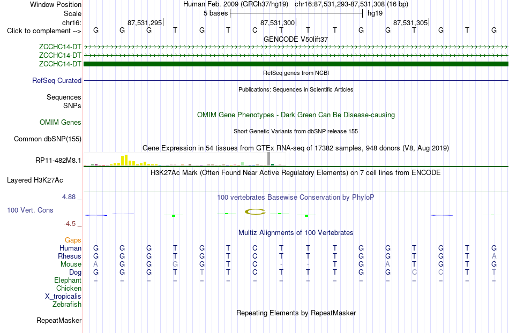509x333 pixels.
Task: Click the Layered H3K27Ac label
Action: [x=35, y=180]
